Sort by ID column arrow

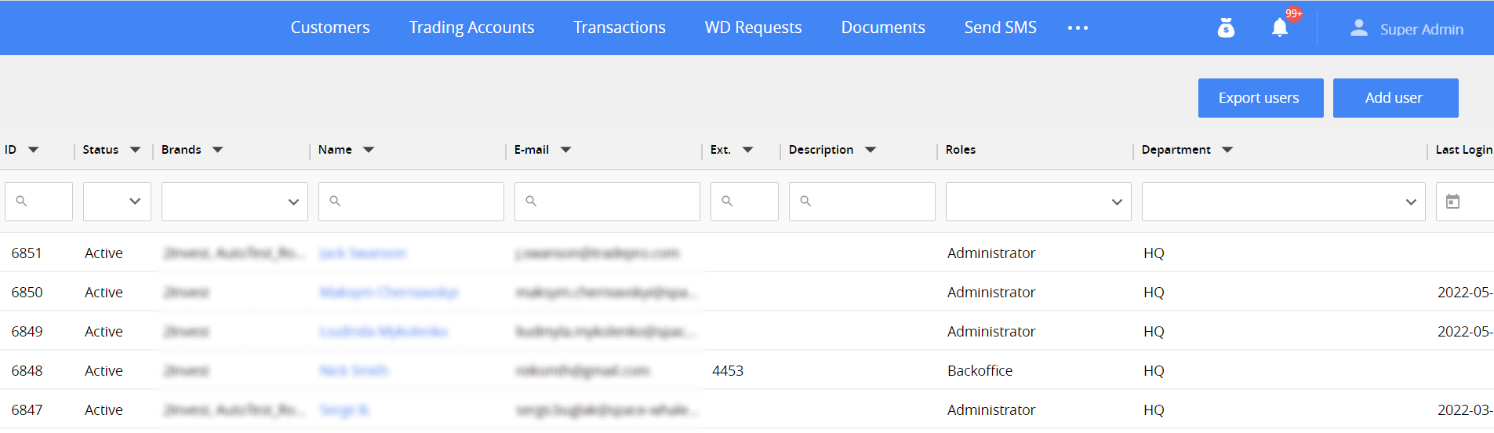tap(33, 150)
